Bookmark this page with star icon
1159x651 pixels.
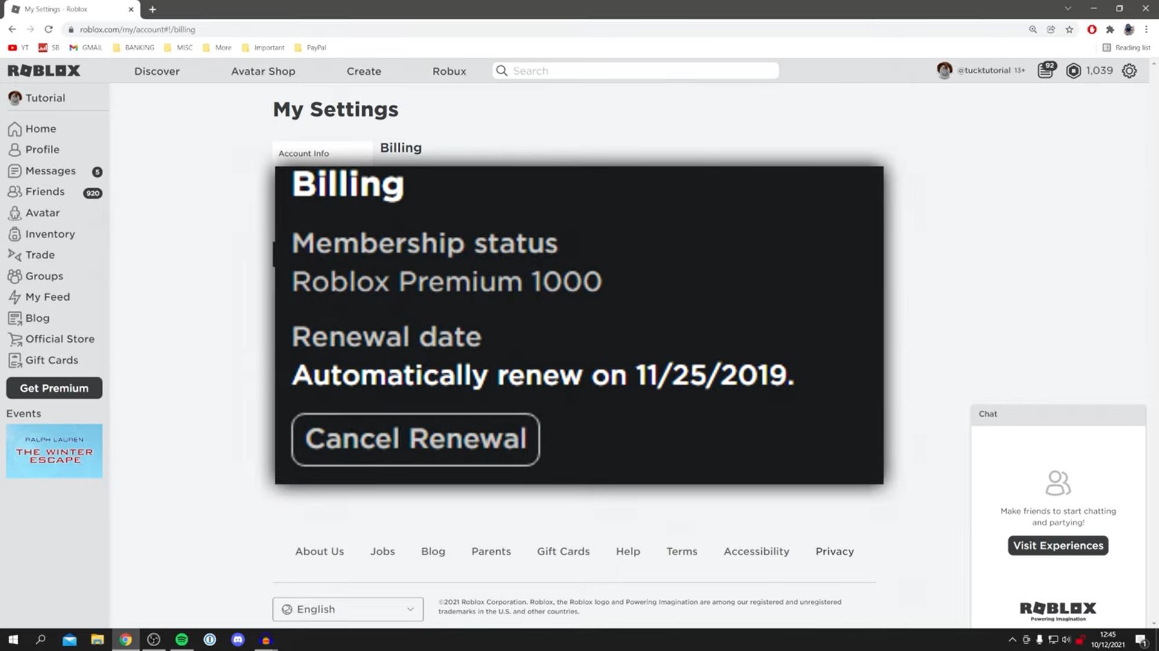point(1069,29)
